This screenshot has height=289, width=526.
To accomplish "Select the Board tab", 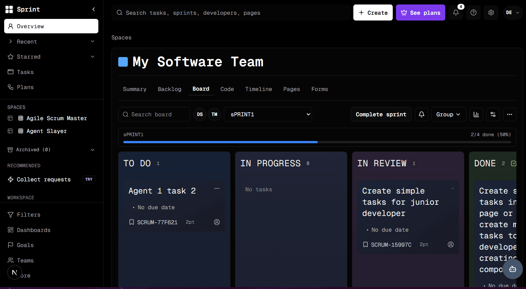I will [x=201, y=89].
